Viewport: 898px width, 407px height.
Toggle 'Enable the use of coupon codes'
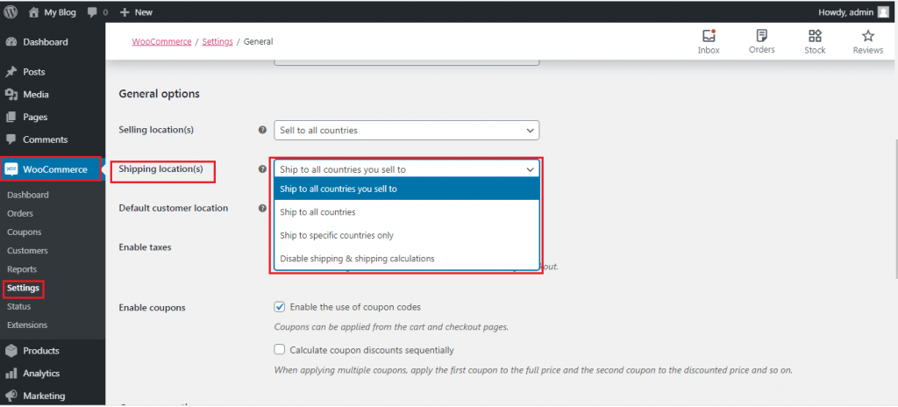pyautogui.click(x=280, y=307)
